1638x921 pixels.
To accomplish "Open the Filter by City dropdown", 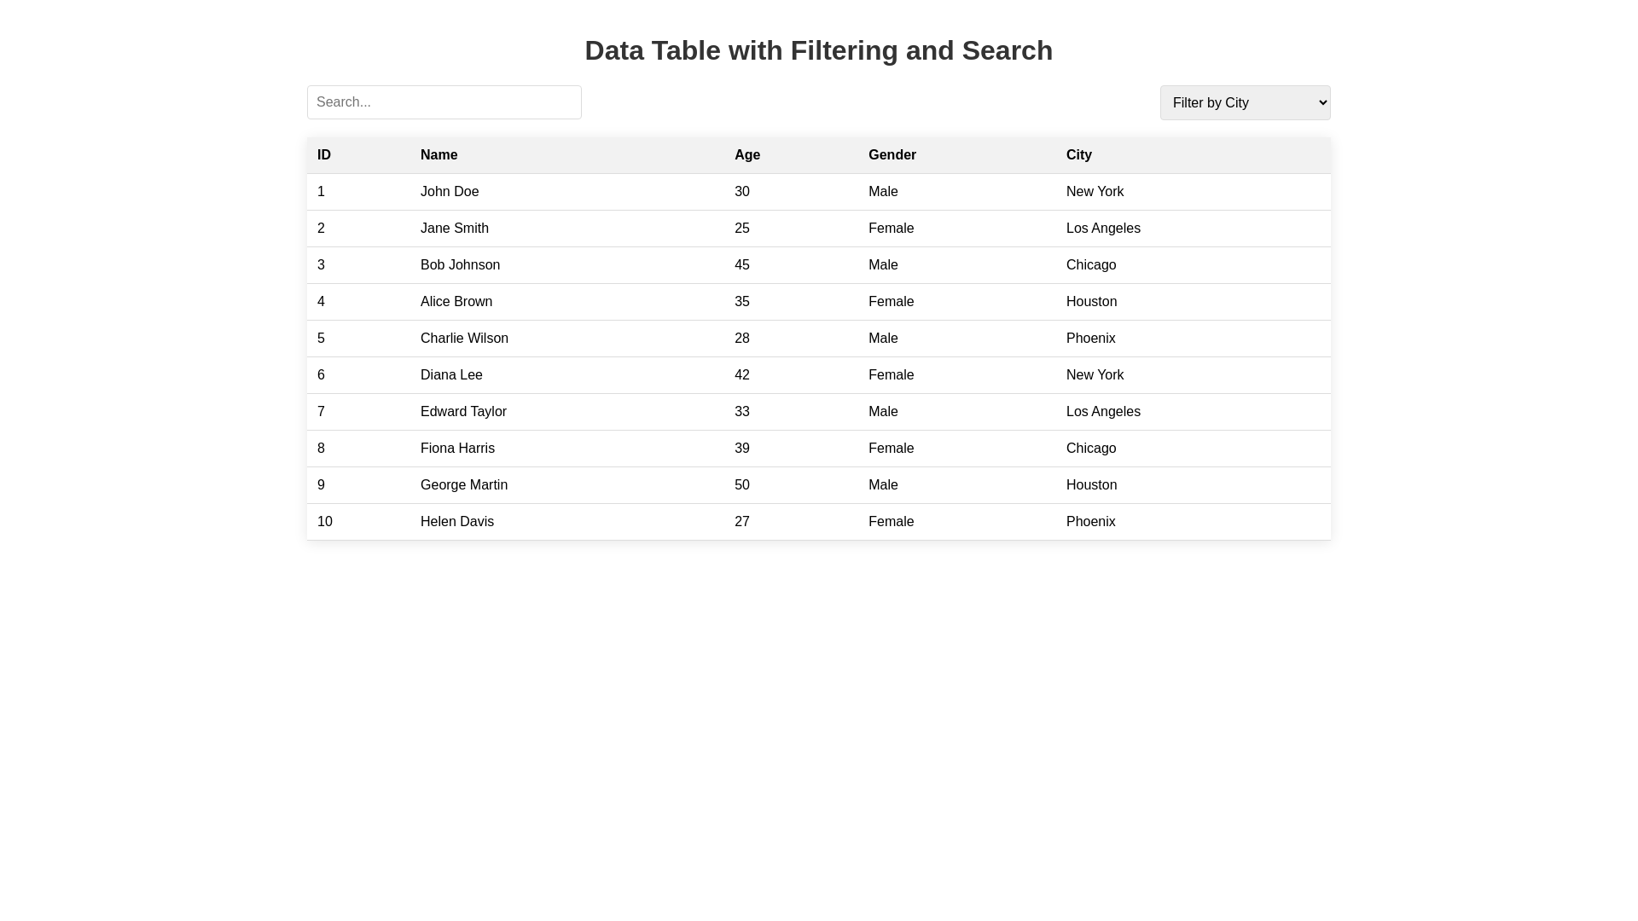I will click(x=1245, y=102).
